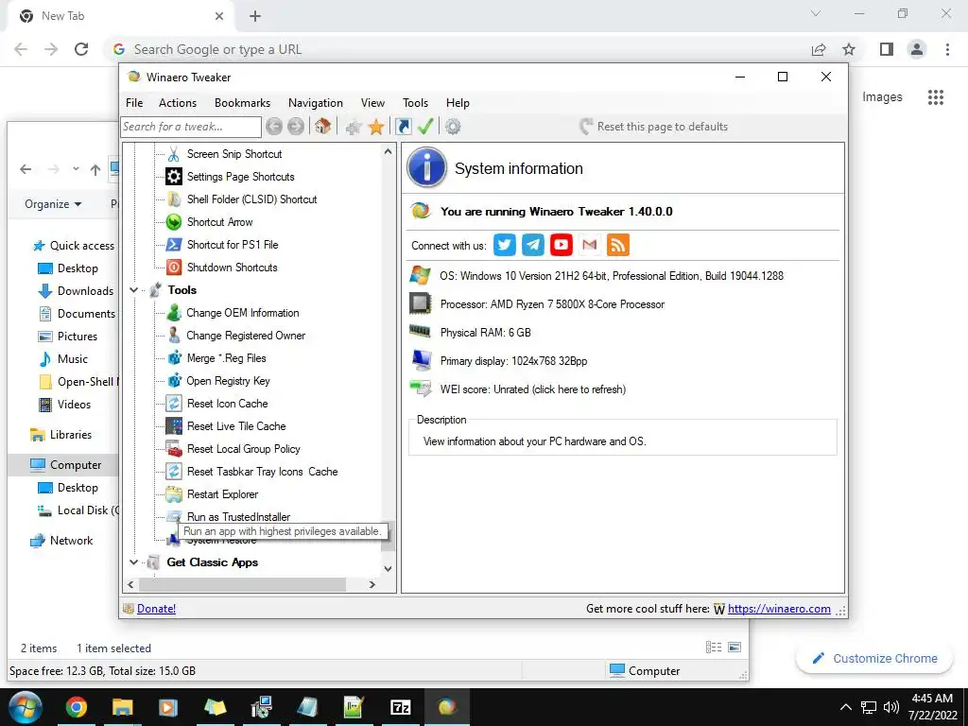Open Images link on Chrome new tab

coord(882,97)
